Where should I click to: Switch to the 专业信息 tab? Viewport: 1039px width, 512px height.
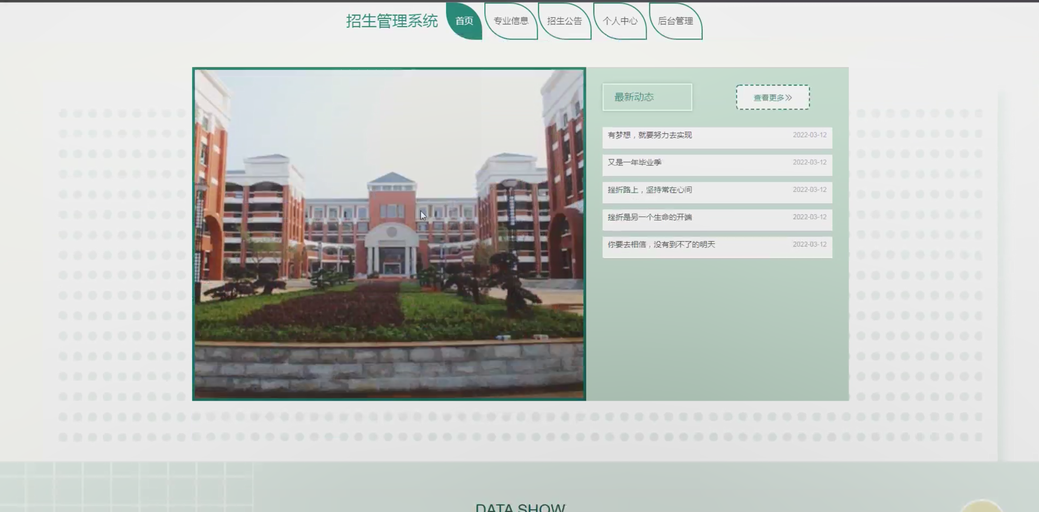[x=511, y=21]
